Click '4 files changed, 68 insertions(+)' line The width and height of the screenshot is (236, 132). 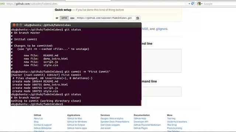point(52,78)
